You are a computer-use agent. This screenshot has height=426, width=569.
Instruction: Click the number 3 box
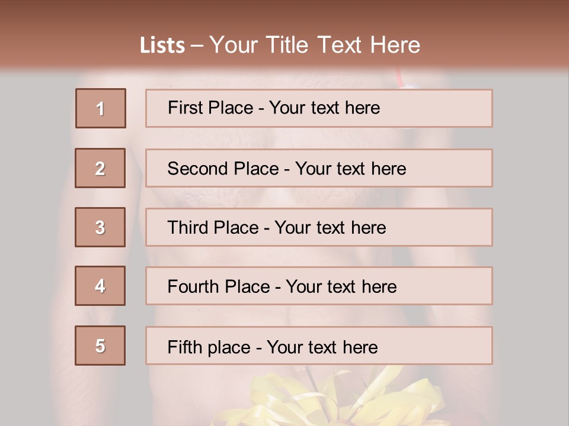[x=100, y=227]
